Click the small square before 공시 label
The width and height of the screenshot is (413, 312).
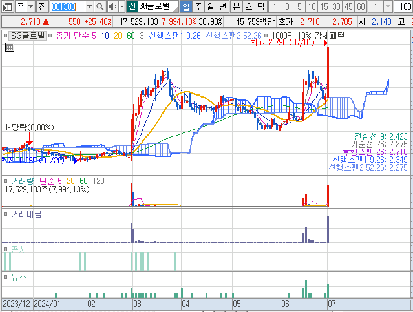[x=5, y=249]
